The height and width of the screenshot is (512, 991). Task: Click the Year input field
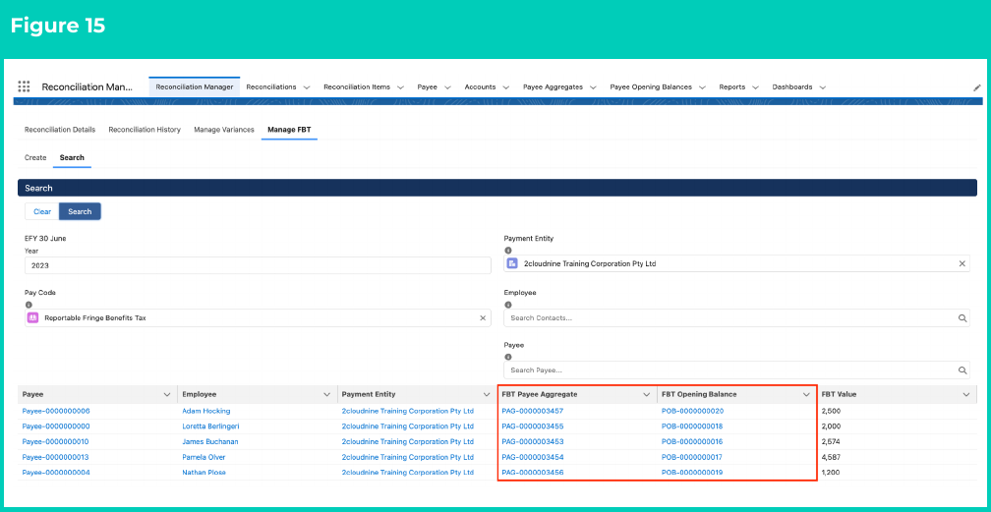coord(258,265)
